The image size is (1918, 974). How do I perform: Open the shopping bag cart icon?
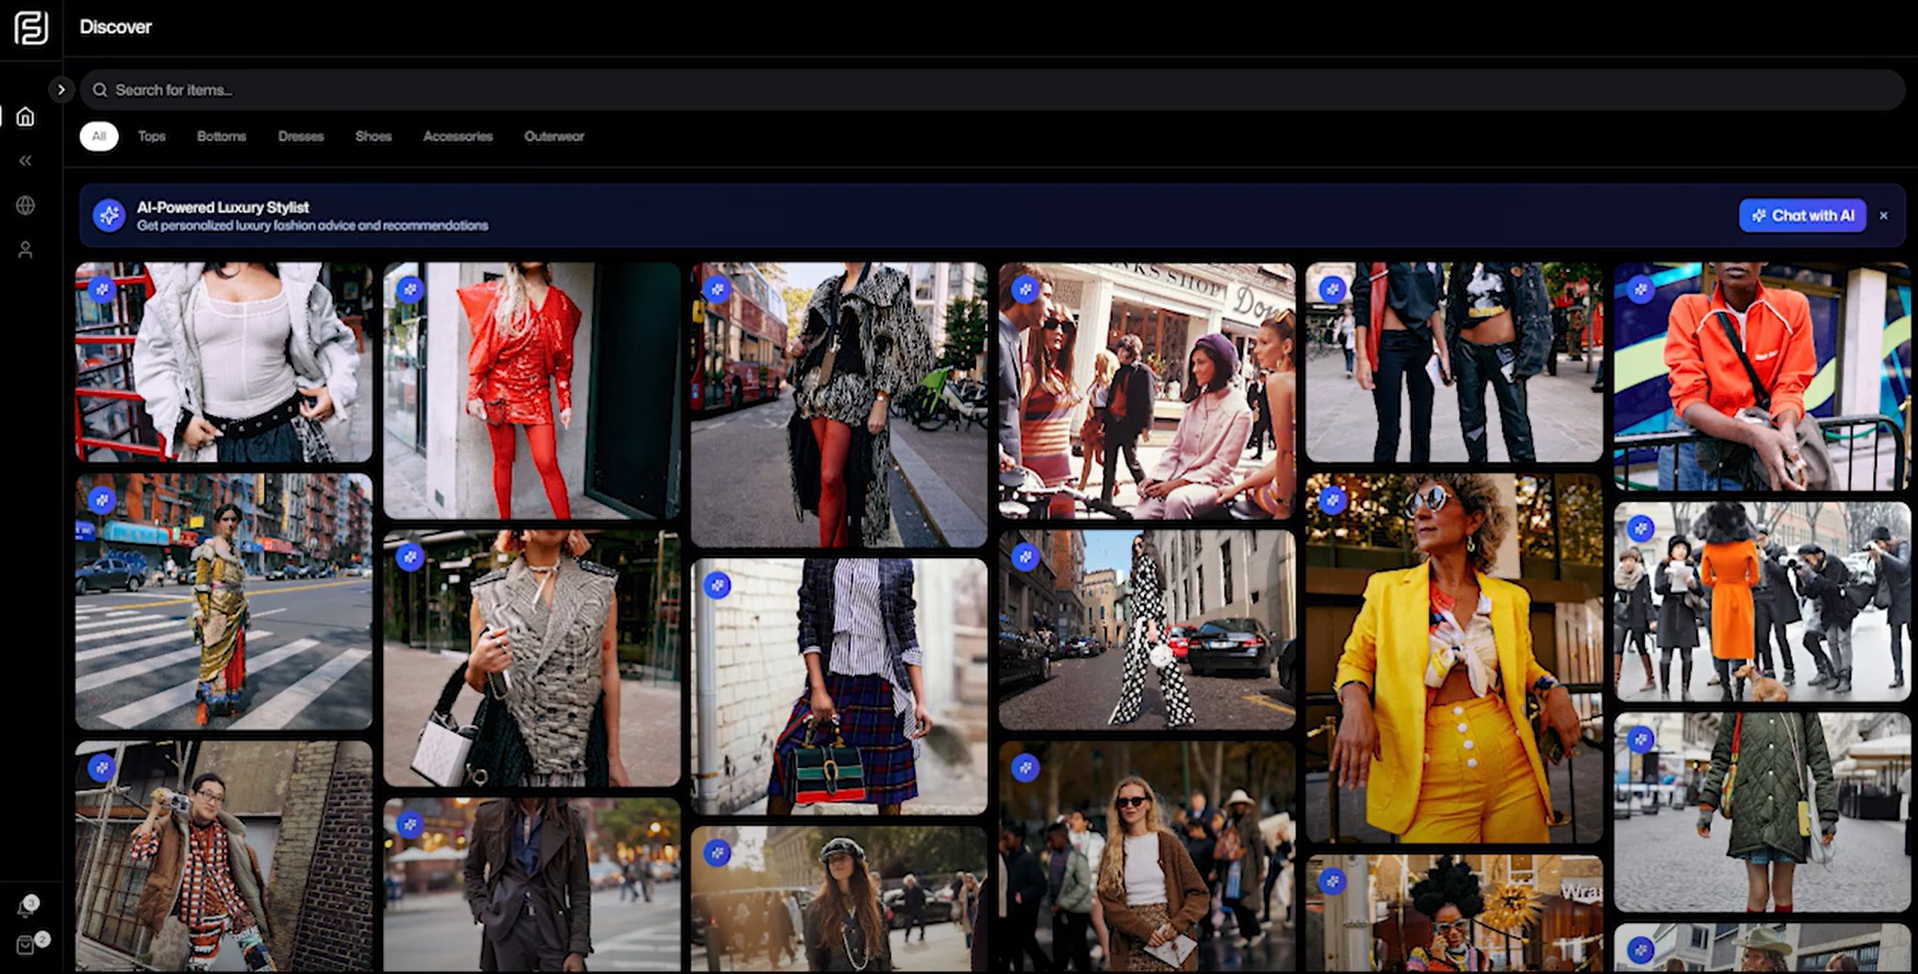(x=25, y=945)
